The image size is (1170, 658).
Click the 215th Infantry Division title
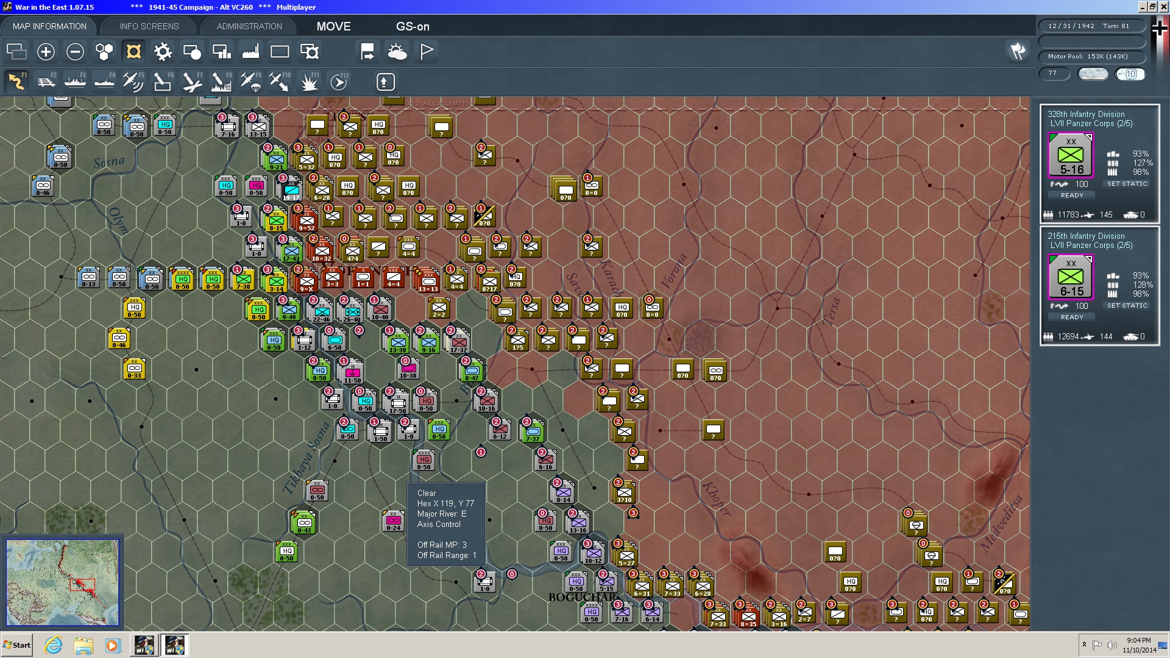pos(1086,236)
